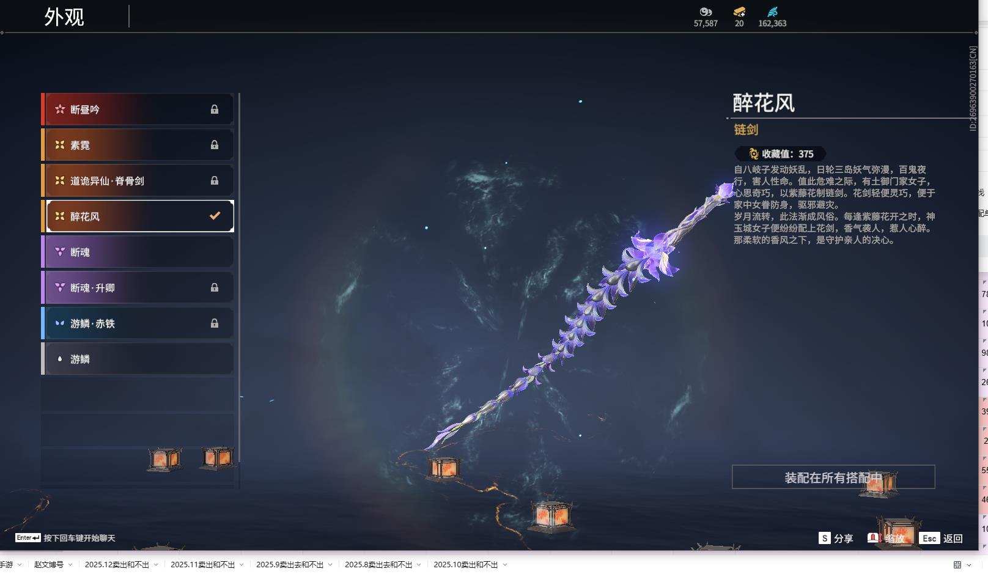Image resolution: width=988 pixels, height=574 pixels.
Task: Click the purple rarity icon beside 断魂
Action: point(60,252)
